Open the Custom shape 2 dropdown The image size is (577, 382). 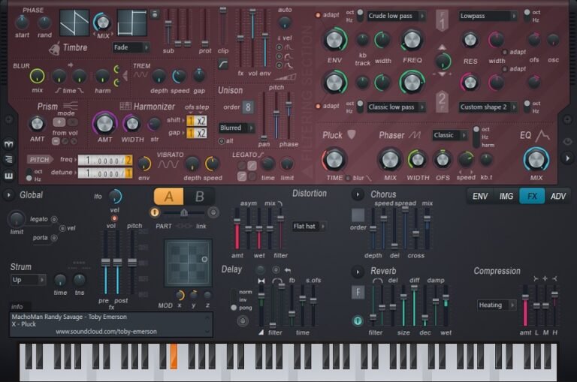pyautogui.click(x=488, y=107)
